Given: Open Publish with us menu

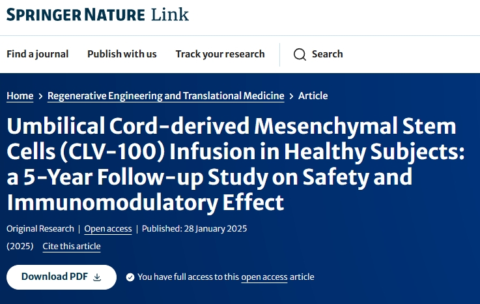Looking at the screenshot, I should pyautogui.click(x=122, y=54).
